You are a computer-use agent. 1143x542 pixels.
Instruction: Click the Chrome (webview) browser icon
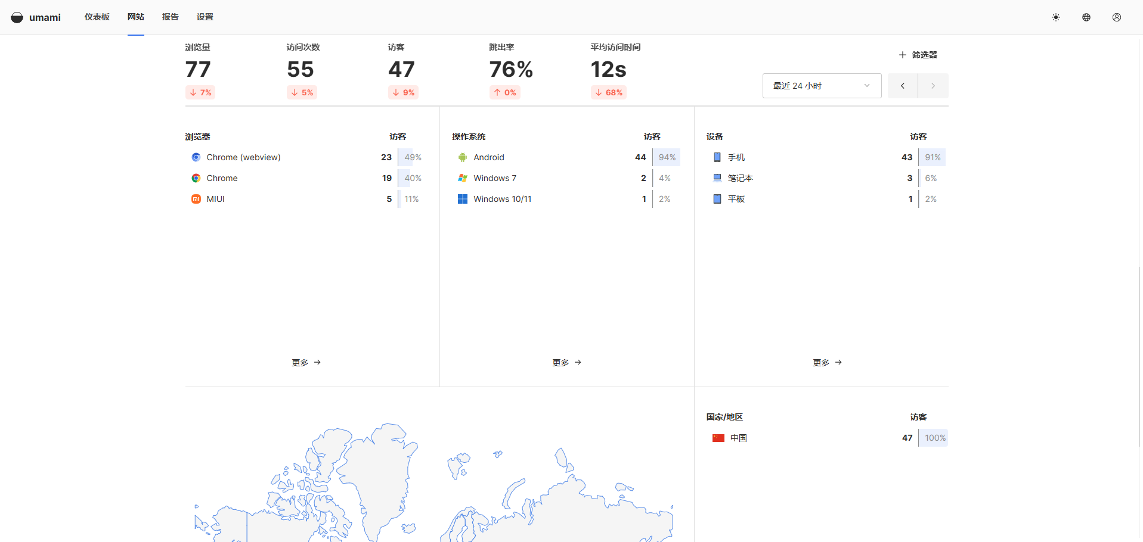pyautogui.click(x=196, y=157)
